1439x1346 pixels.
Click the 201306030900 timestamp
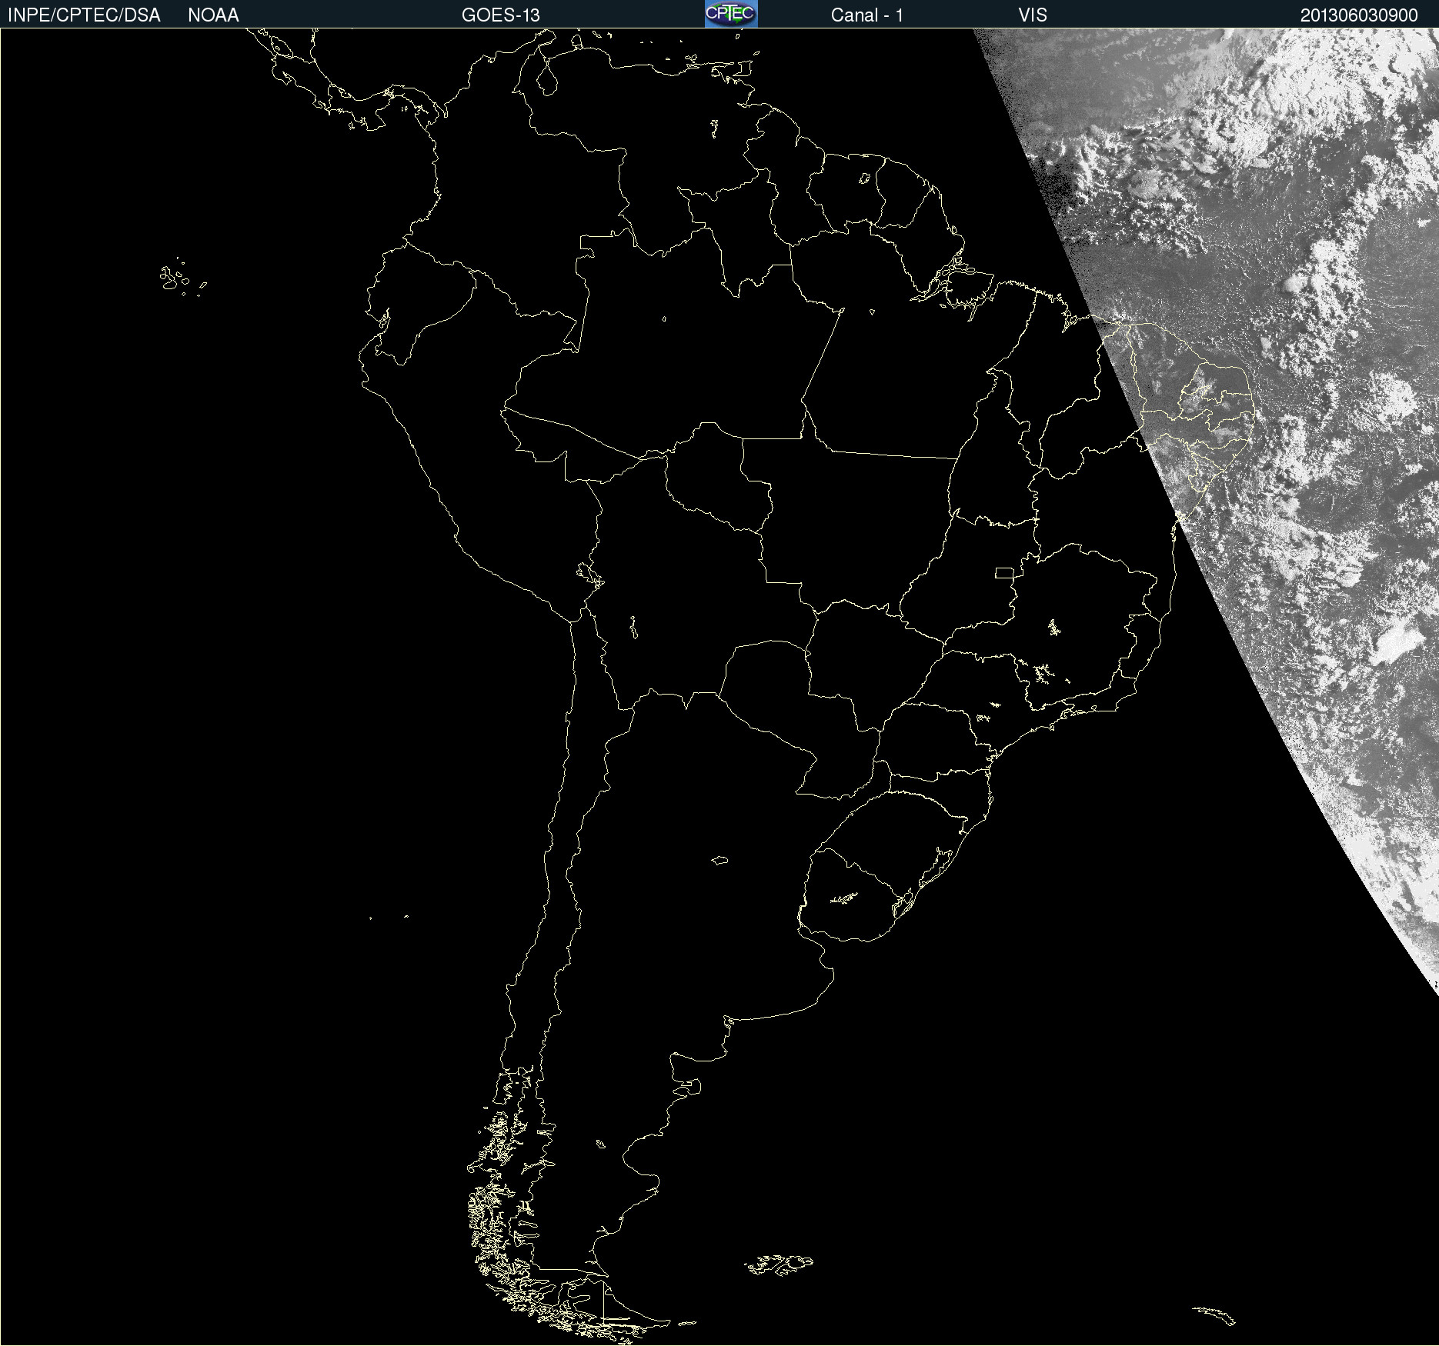coord(1358,15)
